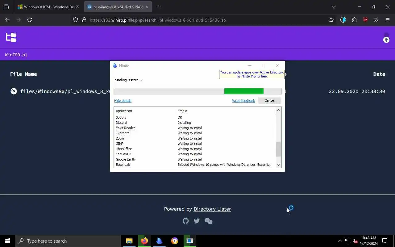The width and height of the screenshot is (395, 247).
Task: Click Ninite list scroll down arrow
Action: point(278,165)
